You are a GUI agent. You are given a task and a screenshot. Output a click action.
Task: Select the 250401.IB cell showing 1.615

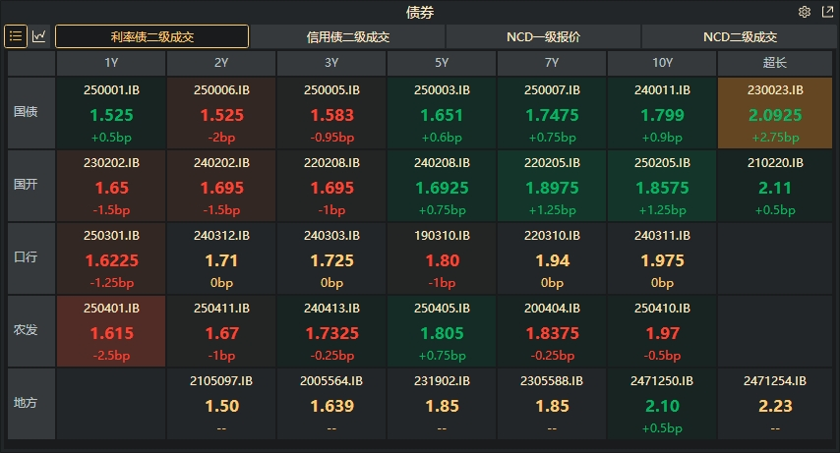tap(111, 330)
